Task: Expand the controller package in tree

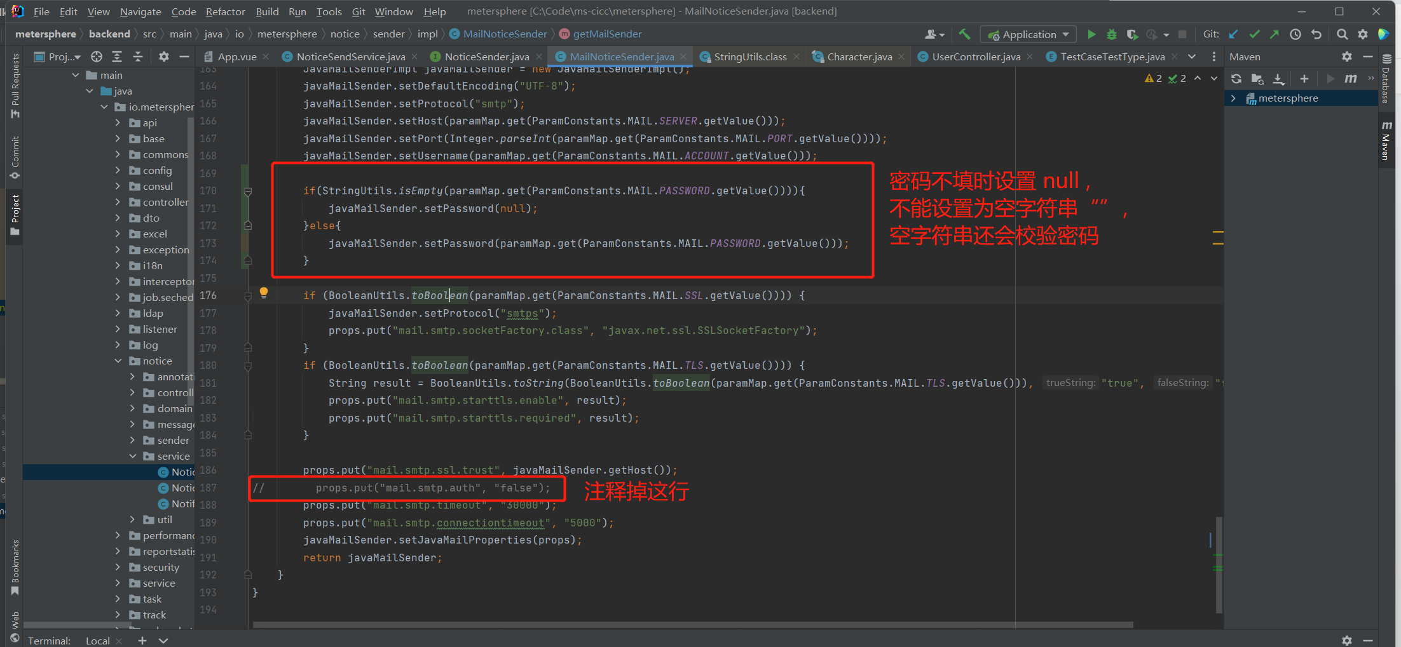Action: coord(118,202)
